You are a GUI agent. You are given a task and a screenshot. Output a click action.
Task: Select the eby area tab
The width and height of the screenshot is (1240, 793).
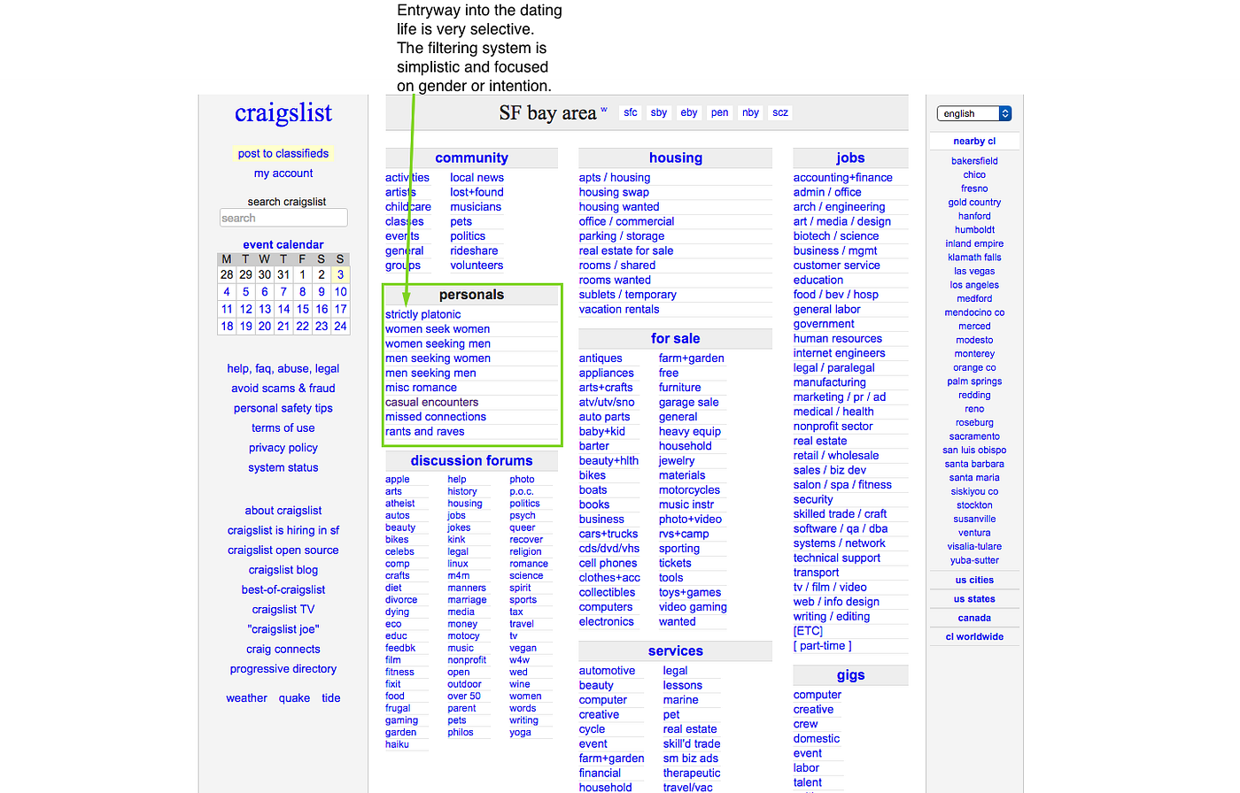pos(689,112)
